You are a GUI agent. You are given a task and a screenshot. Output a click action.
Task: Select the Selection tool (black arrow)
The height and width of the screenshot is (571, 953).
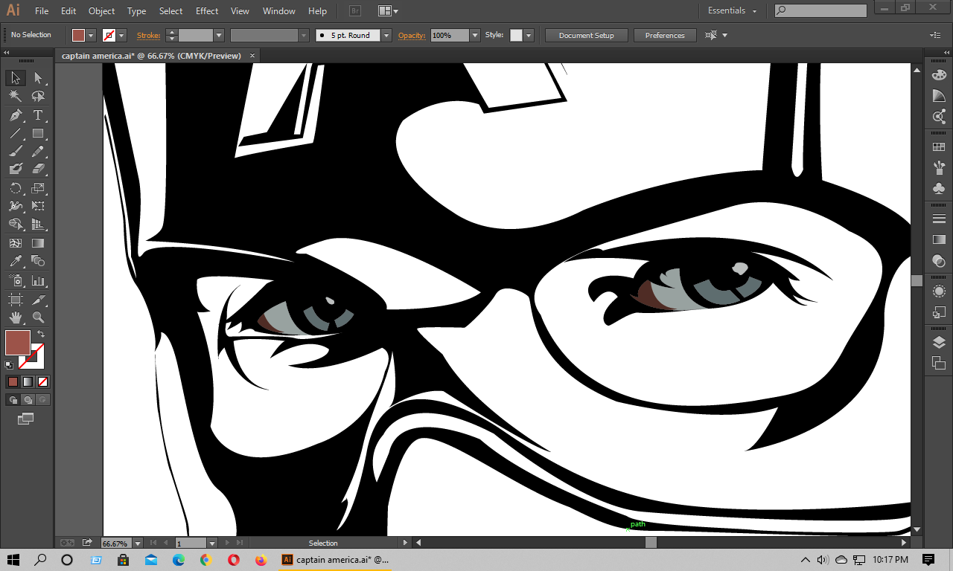[16, 78]
